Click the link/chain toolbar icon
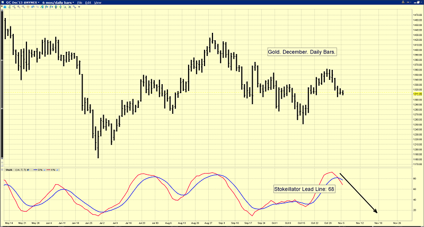This screenshot has height=227, width=424. 74,7
